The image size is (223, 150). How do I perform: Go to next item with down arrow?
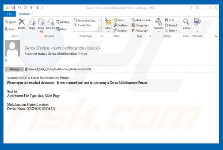(x=37, y=8)
